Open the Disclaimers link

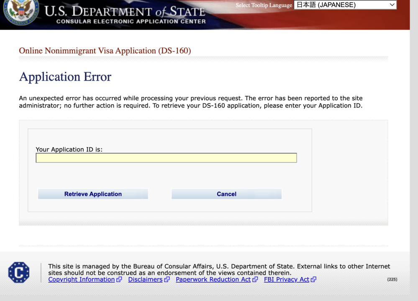pyautogui.click(x=145, y=279)
